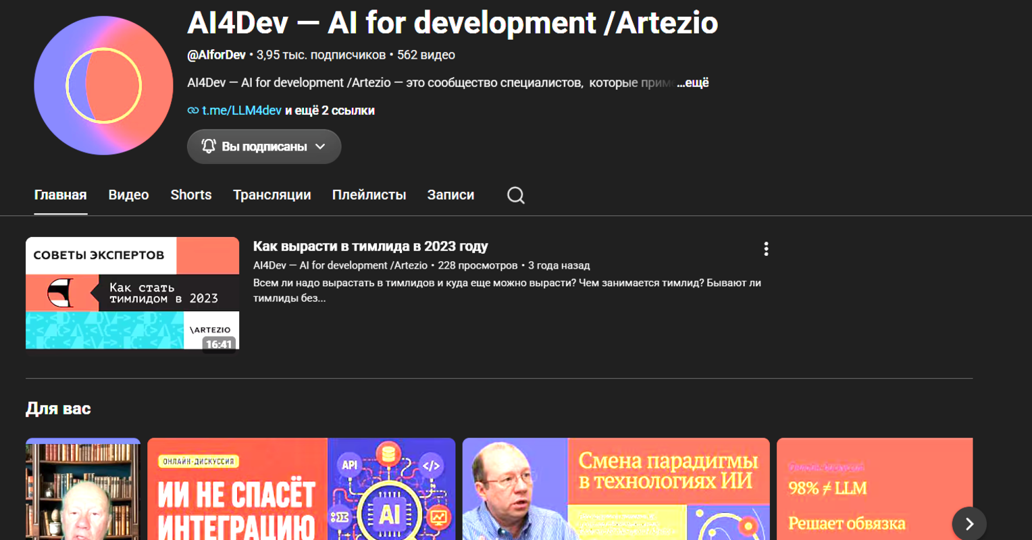The image size is (1032, 540).
Task: Select the Записи tab
Action: coord(450,195)
